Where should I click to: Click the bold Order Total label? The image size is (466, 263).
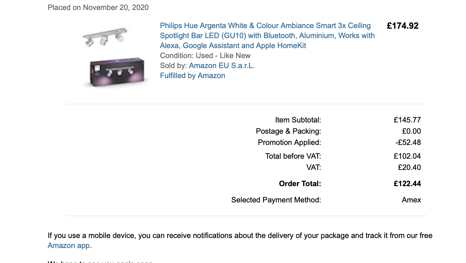pos(300,184)
